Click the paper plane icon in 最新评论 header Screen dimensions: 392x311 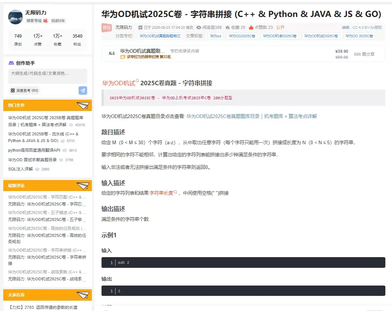pos(83,186)
